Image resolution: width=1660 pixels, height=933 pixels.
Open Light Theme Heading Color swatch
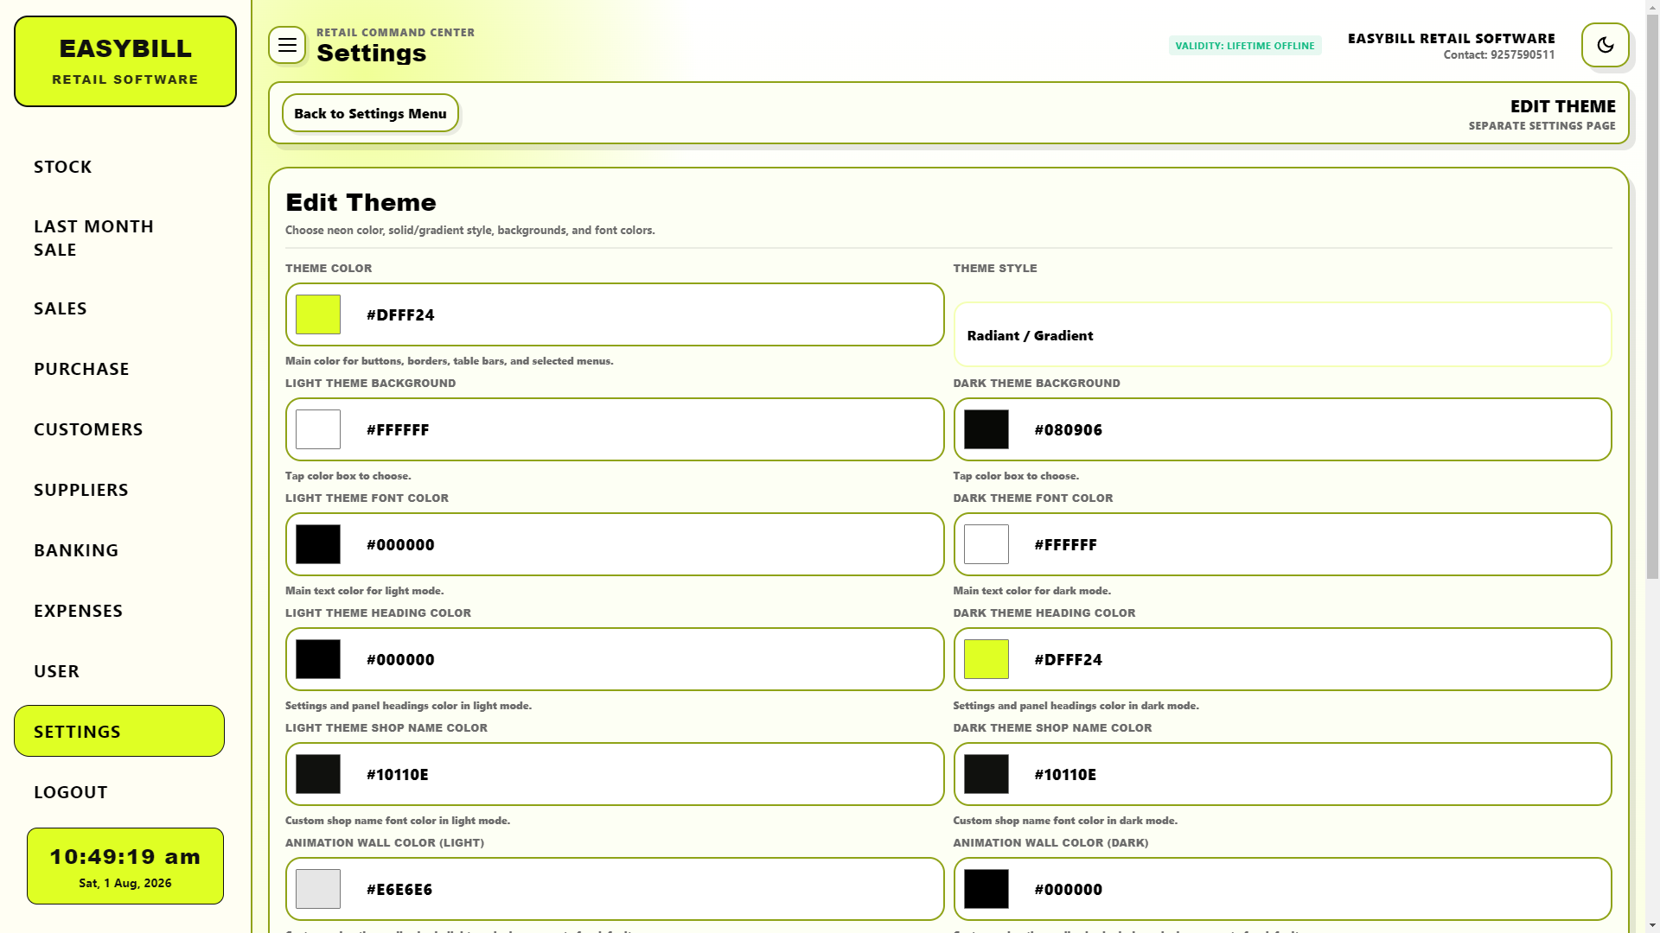pos(318,659)
